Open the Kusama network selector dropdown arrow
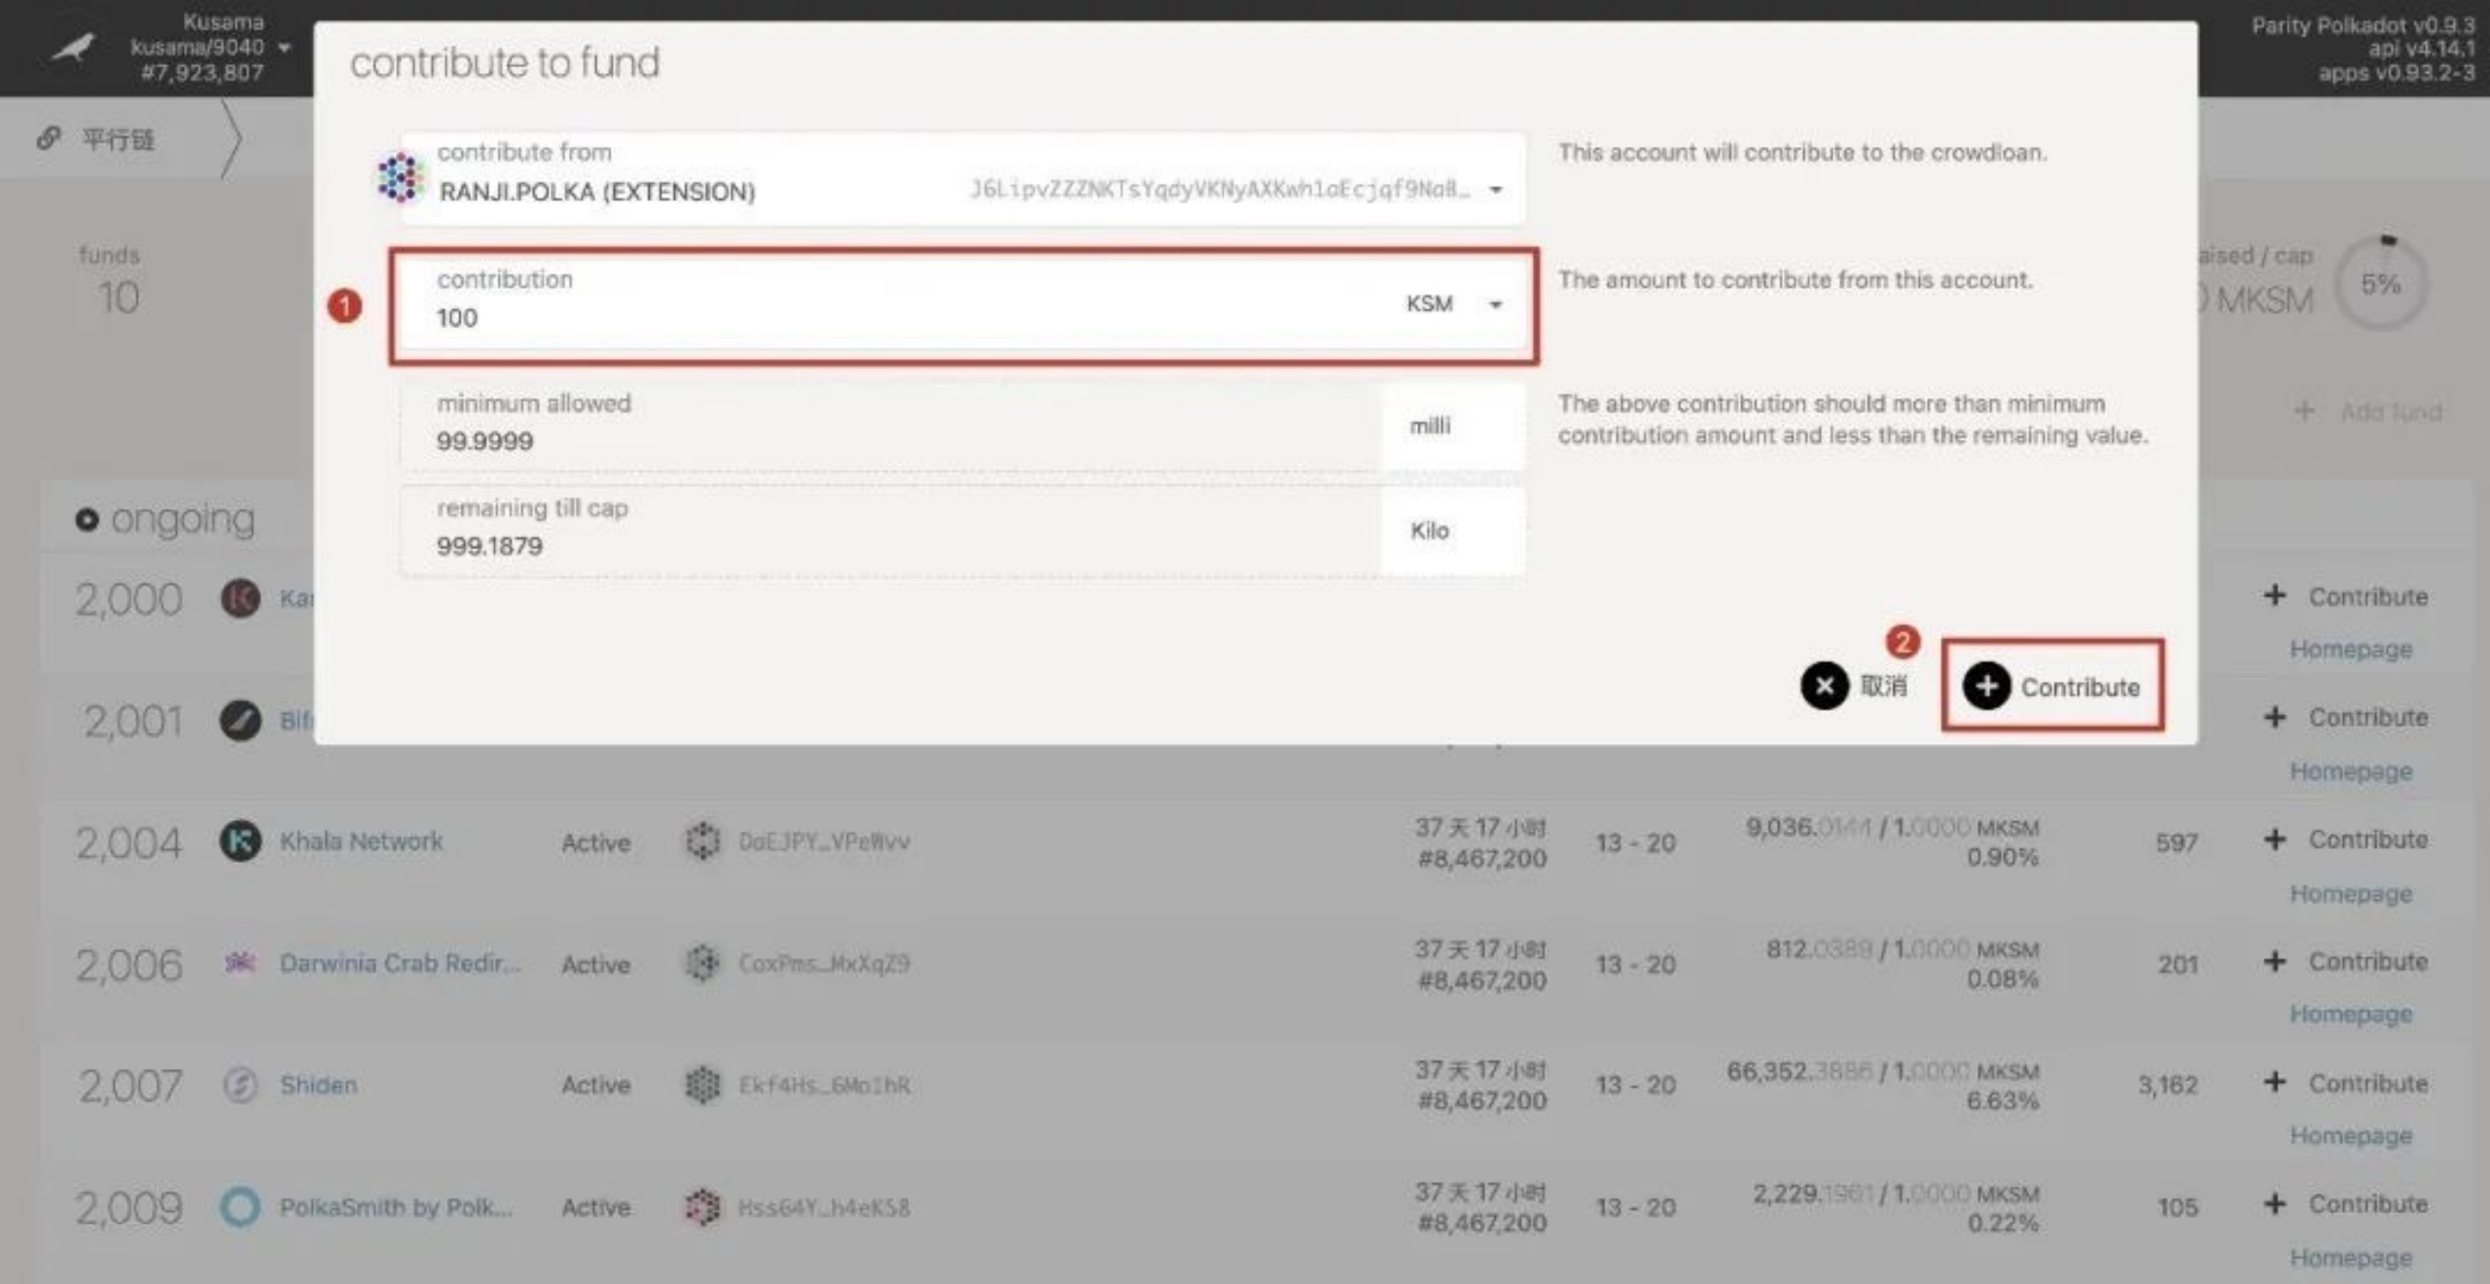The height and width of the screenshot is (1284, 2490). click(284, 47)
